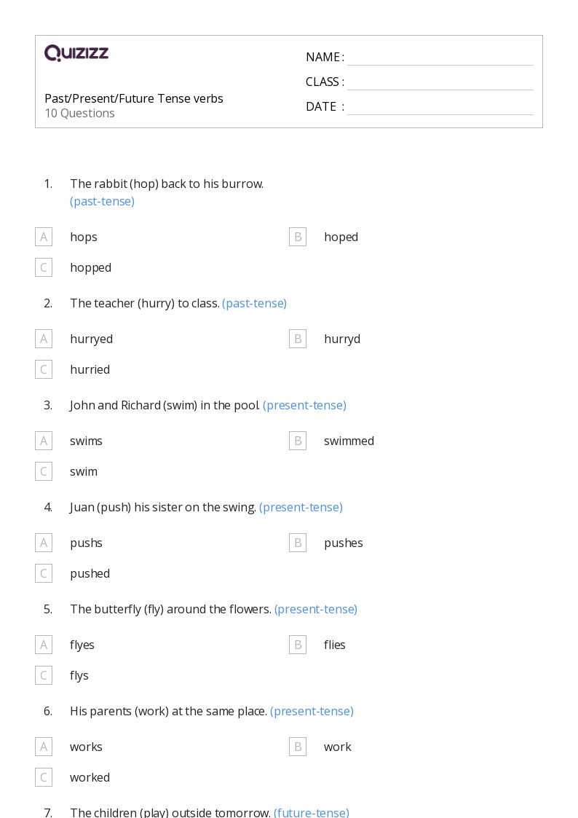Click the Quizizz logo
Image resolution: width=578 pixels, height=818 pixels.
click(76, 52)
